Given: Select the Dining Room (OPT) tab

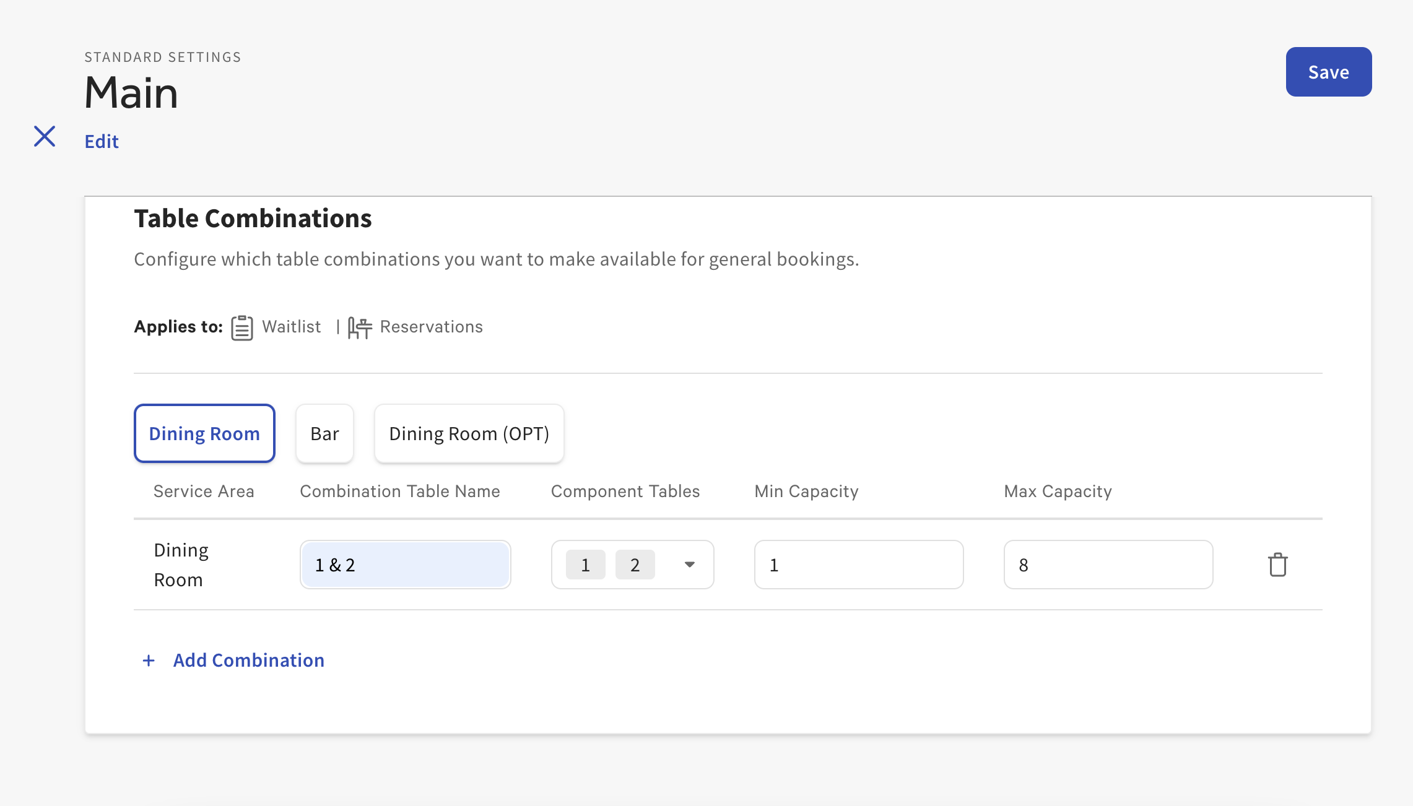Looking at the screenshot, I should coord(469,433).
